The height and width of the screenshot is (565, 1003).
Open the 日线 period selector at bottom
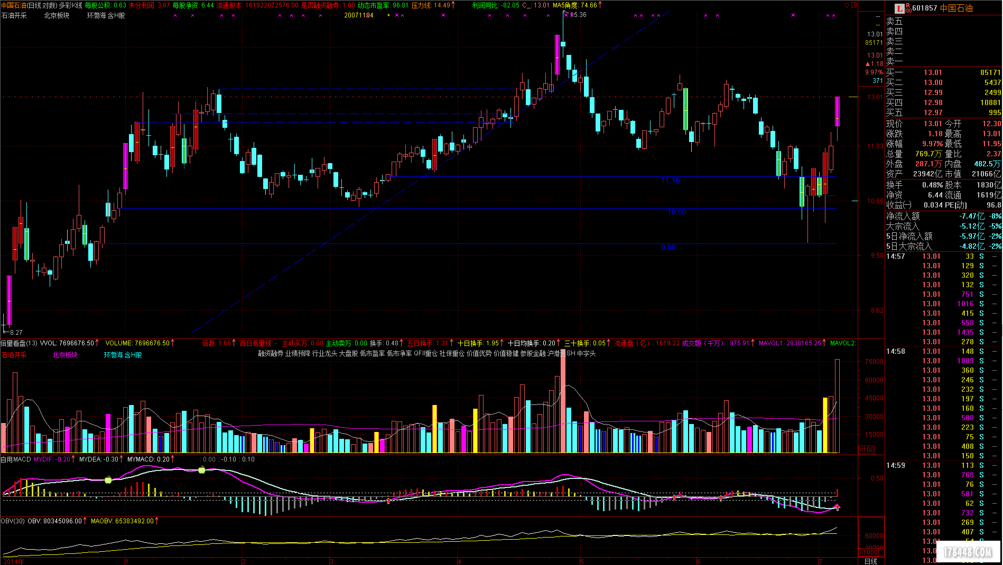[x=870, y=561]
